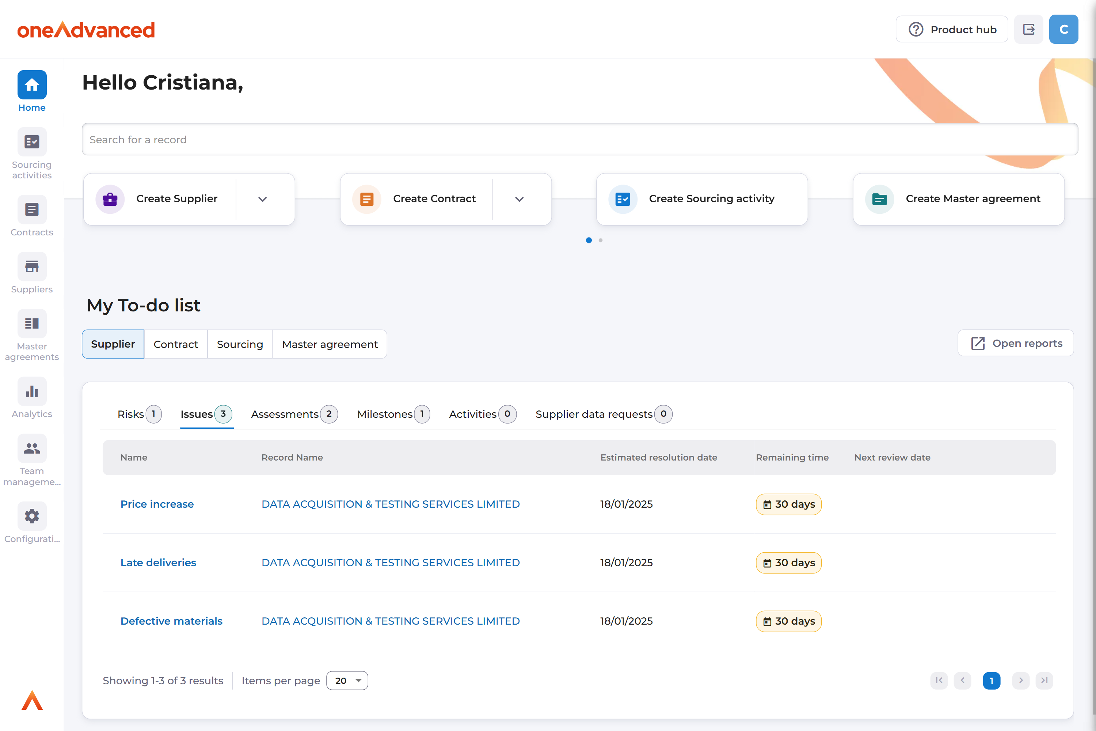The height and width of the screenshot is (731, 1096).
Task: Open Items per page dropdown
Action: (347, 681)
